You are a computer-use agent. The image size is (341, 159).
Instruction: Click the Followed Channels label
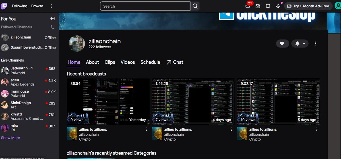[x=16, y=27]
